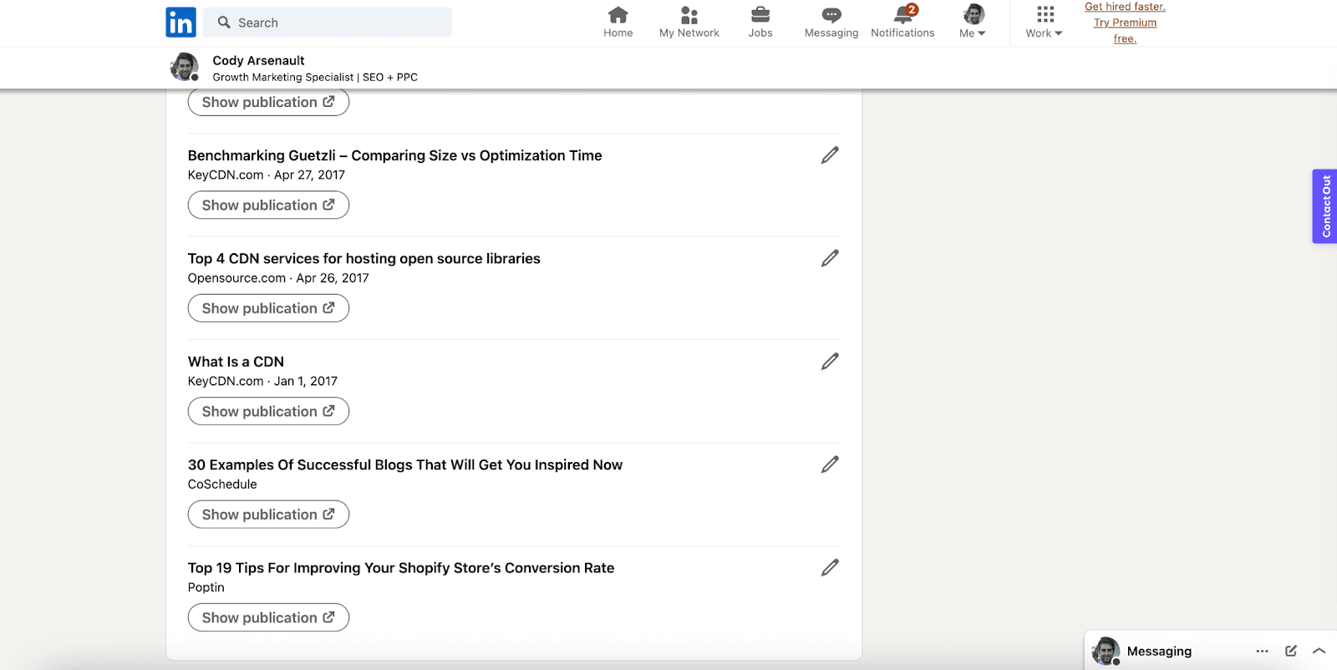Image resolution: width=1337 pixels, height=670 pixels.
Task: Edit the Benchmarking Guetzli publication entry
Action: coord(829,155)
